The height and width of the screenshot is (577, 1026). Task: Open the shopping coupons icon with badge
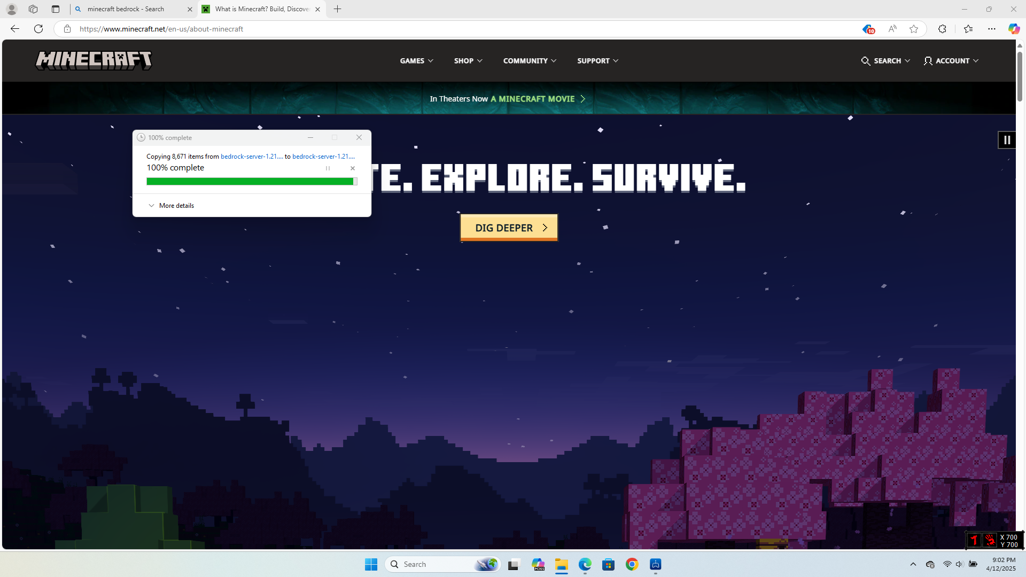click(868, 29)
